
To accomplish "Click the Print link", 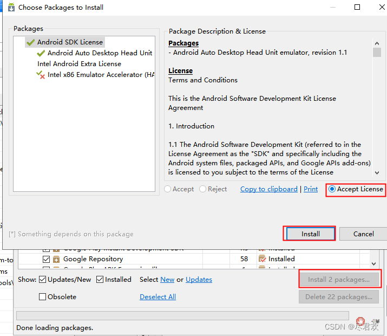I will click(311, 189).
